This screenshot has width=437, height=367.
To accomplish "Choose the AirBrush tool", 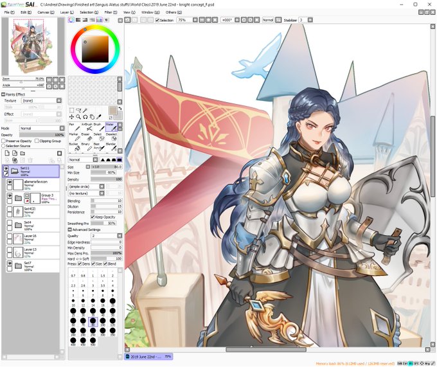I will pyautogui.click(x=86, y=127).
